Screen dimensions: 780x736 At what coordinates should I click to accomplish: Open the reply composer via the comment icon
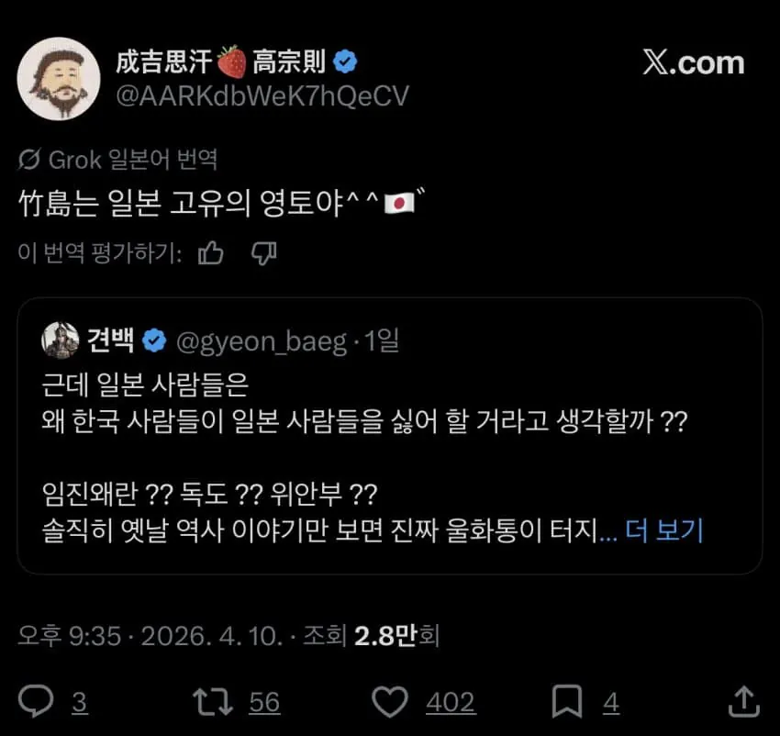tap(35, 701)
